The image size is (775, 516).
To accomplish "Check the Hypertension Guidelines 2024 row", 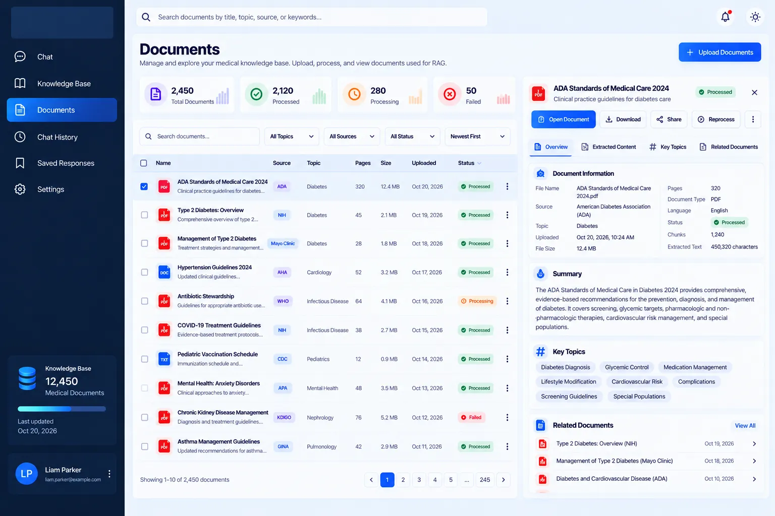I will [144, 273].
